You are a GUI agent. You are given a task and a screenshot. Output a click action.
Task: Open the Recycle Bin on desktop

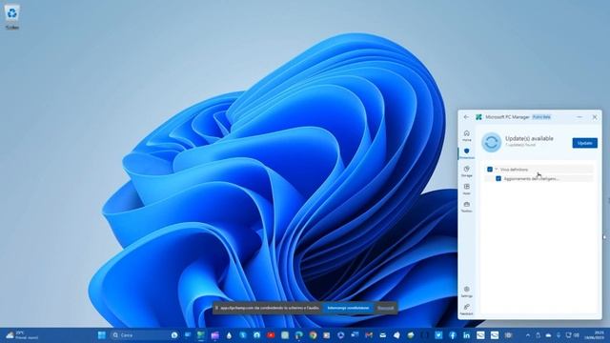(12, 17)
